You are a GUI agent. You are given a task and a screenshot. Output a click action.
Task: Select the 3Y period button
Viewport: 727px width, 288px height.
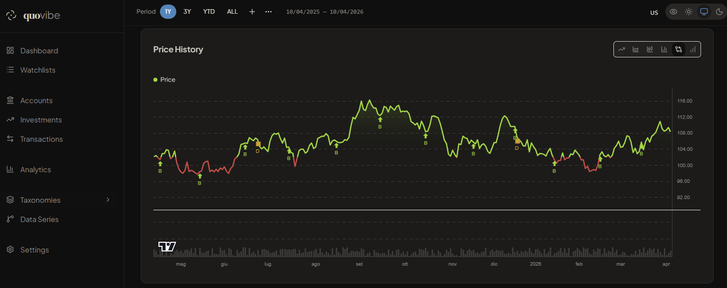[x=187, y=12]
